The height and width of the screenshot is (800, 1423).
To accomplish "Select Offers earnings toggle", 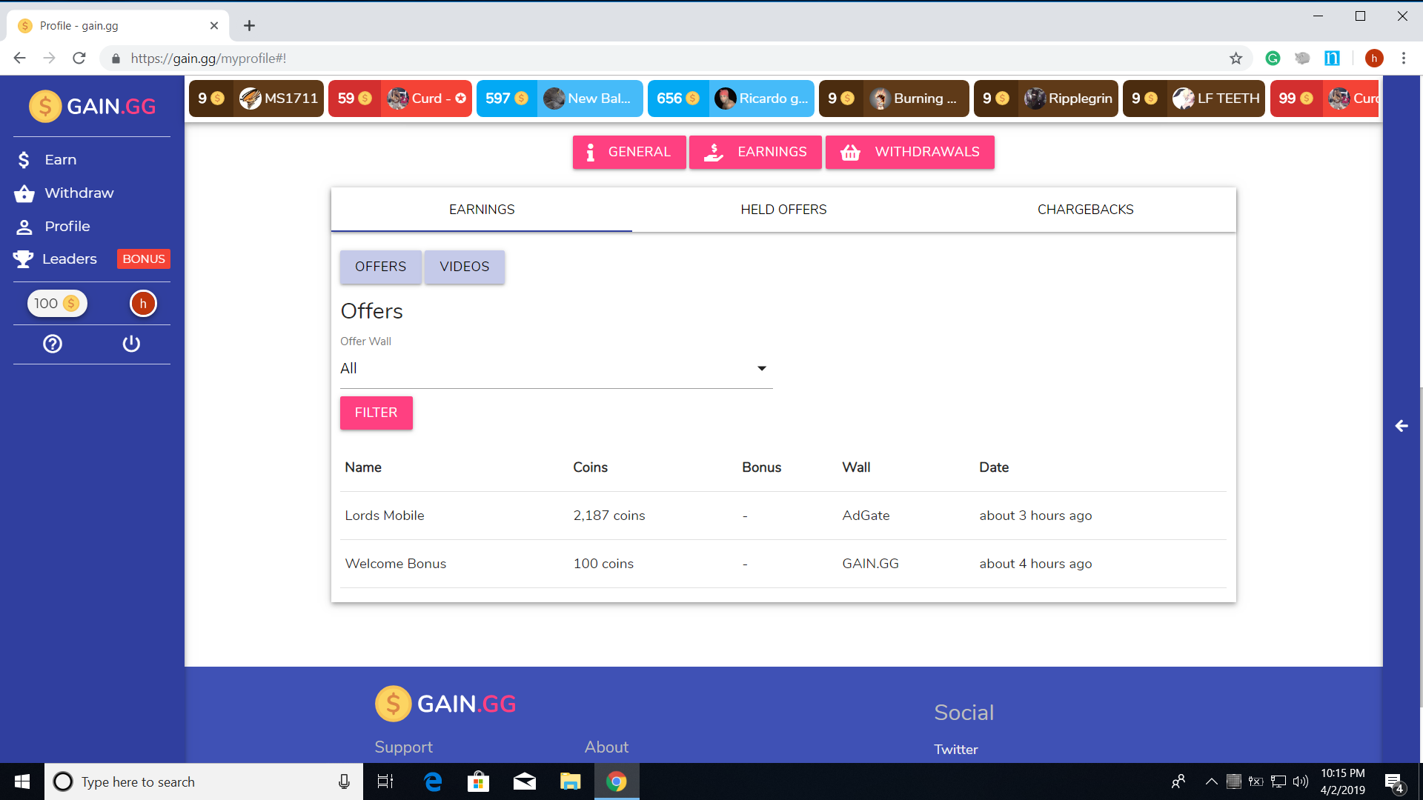I will (x=380, y=267).
